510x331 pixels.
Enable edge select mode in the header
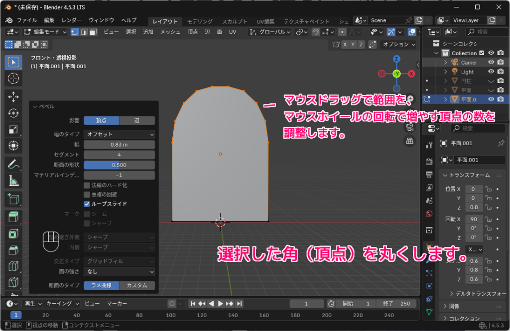point(84,32)
